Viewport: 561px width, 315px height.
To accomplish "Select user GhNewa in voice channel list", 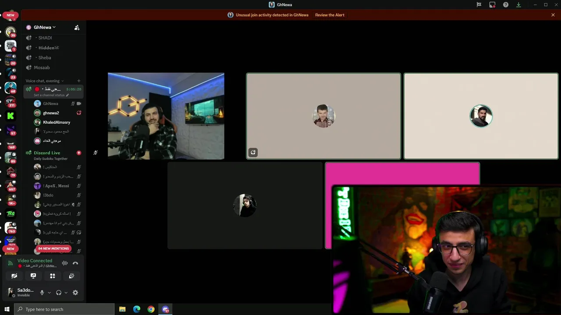I will click(x=57, y=104).
